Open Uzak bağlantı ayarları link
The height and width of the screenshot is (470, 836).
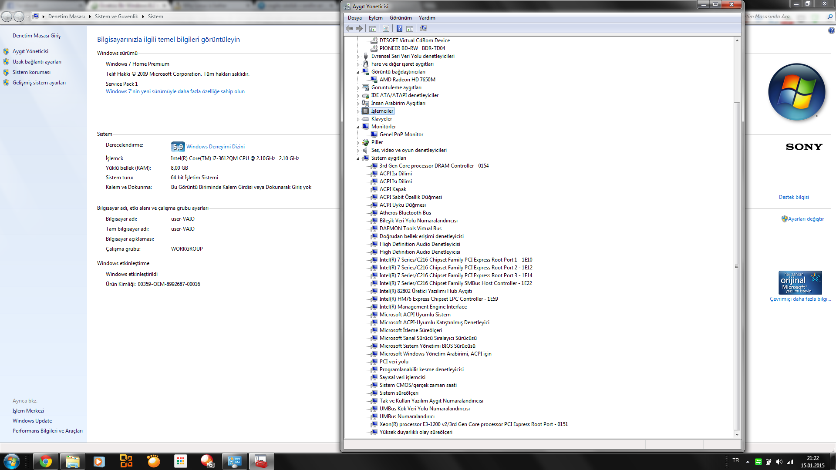(x=37, y=62)
